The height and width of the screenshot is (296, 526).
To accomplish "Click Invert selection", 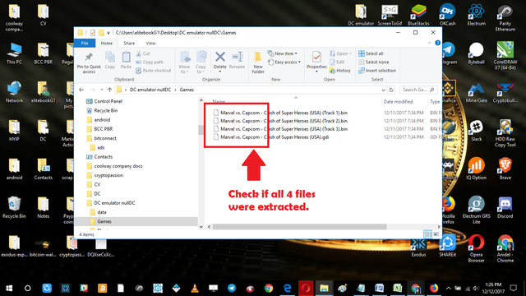I will (x=377, y=71).
